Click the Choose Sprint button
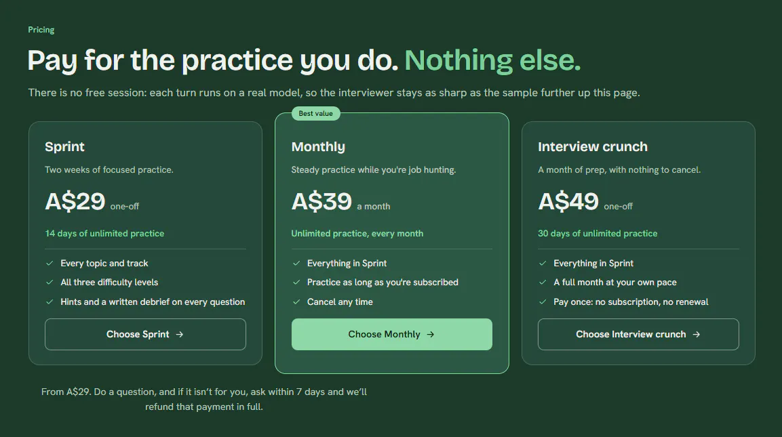This screenshot has width=782, height=437. tap(145, 334)
